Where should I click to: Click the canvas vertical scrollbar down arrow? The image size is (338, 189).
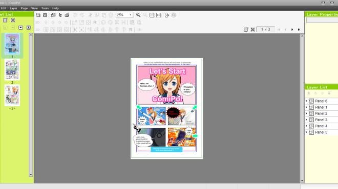click(x=302, y=181)
